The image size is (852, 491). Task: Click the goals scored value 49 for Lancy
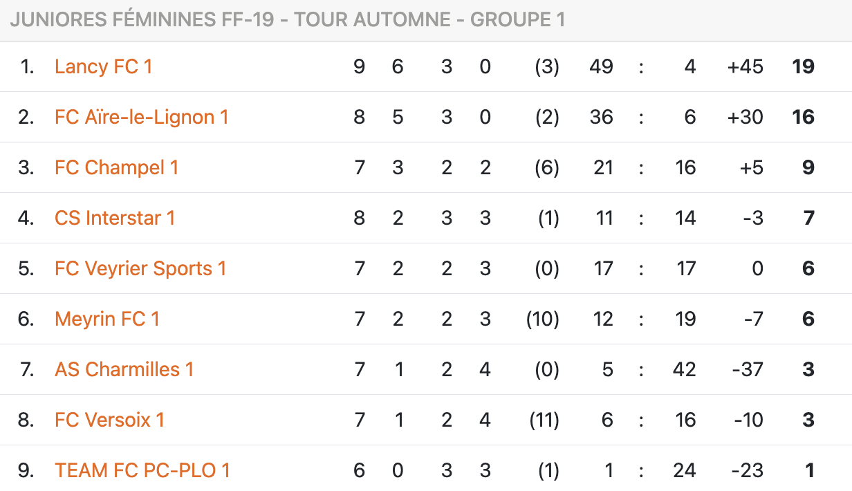tap(601, 66)
